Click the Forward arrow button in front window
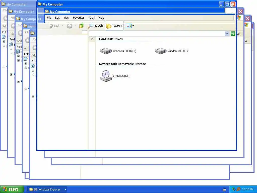 coord(70,26)
